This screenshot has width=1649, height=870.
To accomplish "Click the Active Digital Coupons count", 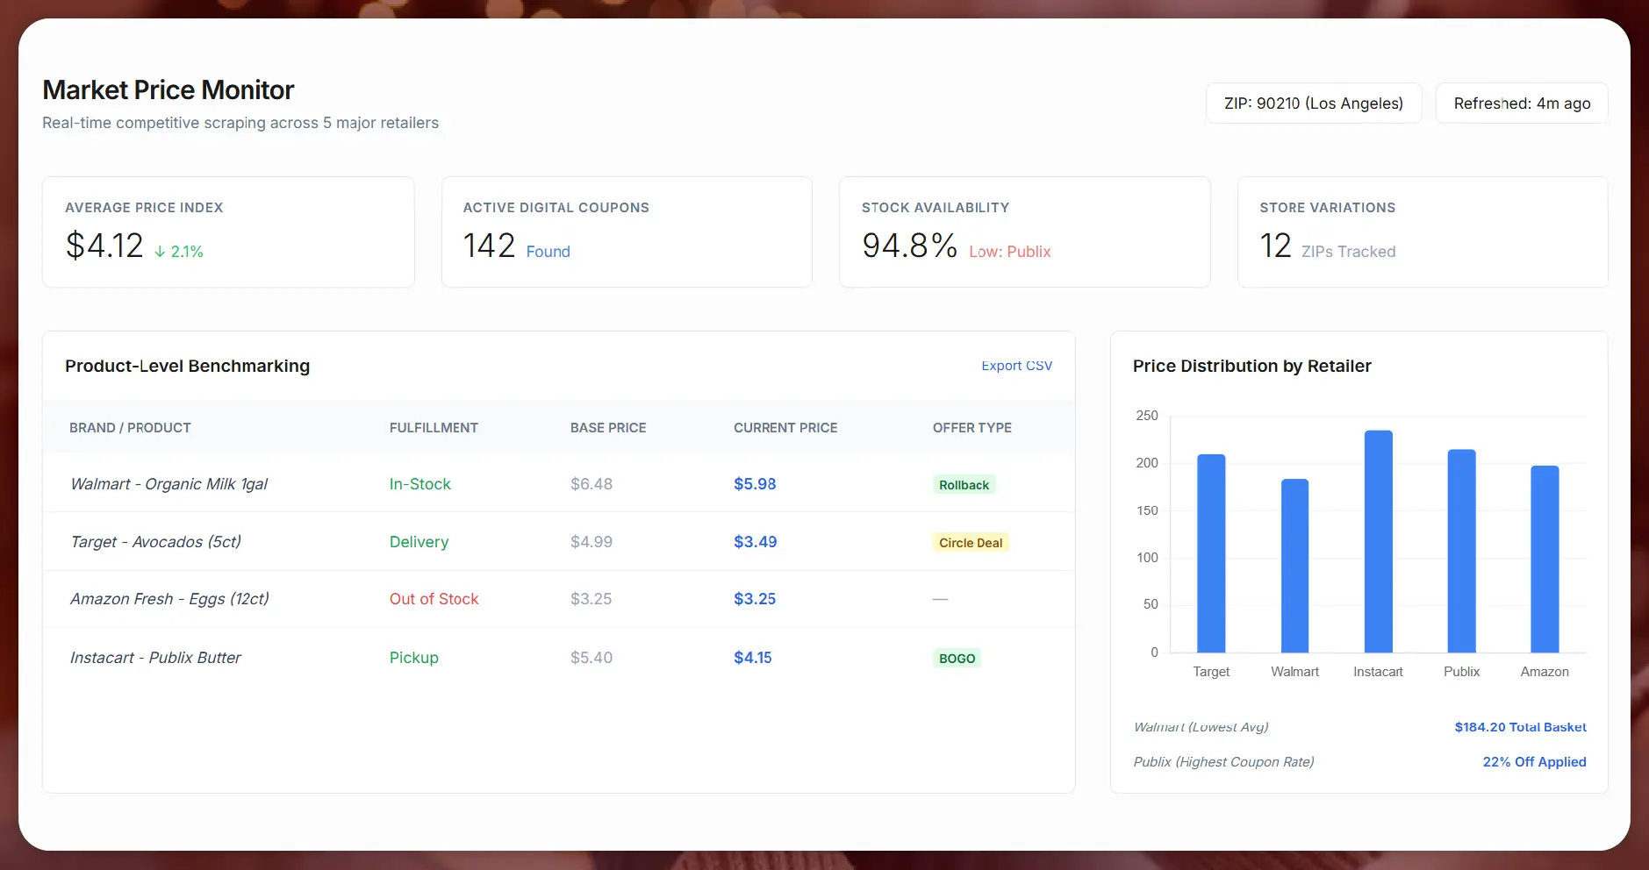I will pos(489,246).
